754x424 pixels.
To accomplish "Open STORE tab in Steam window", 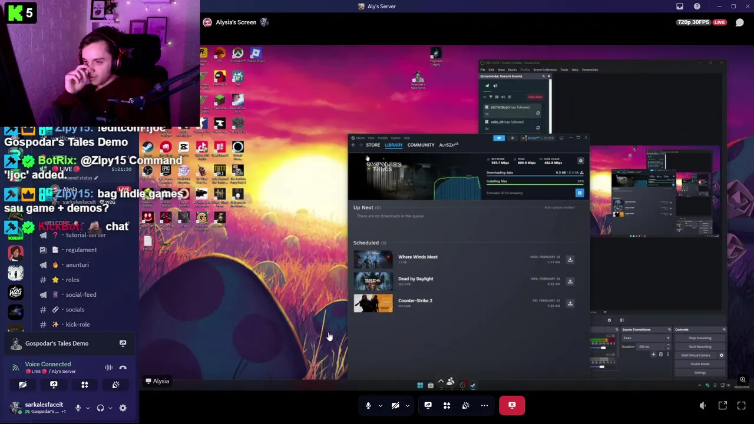I will tap(373, 145).
